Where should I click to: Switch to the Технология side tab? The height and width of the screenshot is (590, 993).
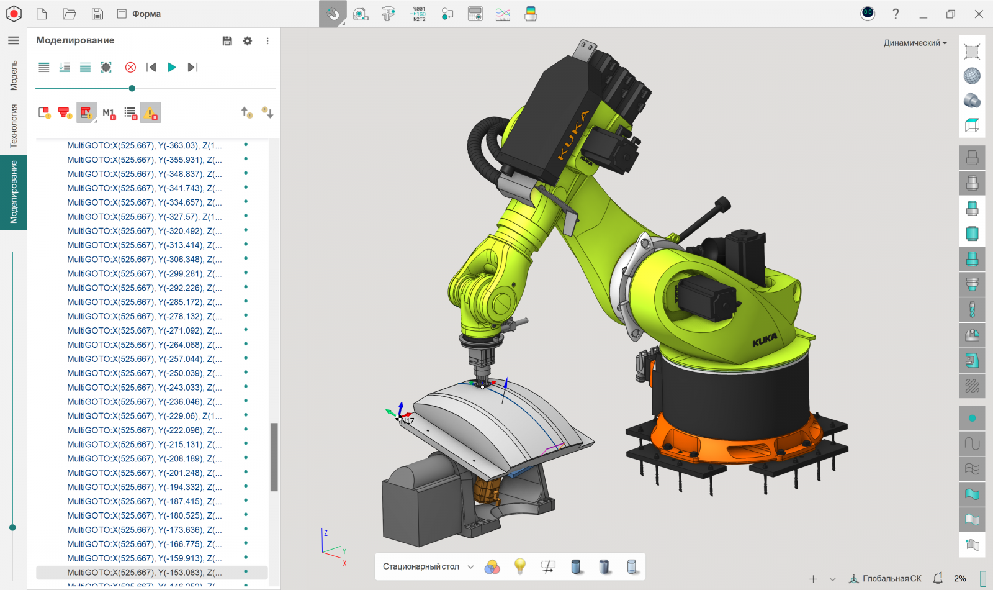pyautogui.click(x=14, y=125)
